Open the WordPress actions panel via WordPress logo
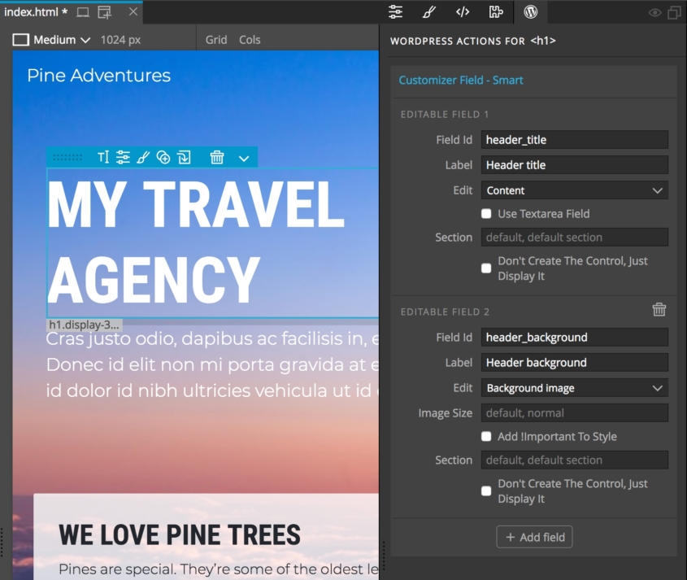687x580 pixels. click(x=532, y=12)
